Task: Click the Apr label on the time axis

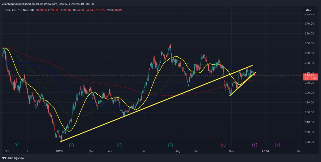Action: [x=110, y=151]
